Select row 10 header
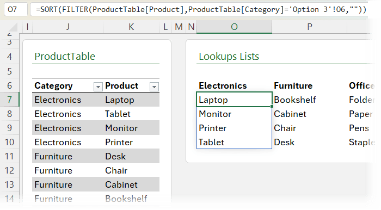381x210 pixels. 9,142
